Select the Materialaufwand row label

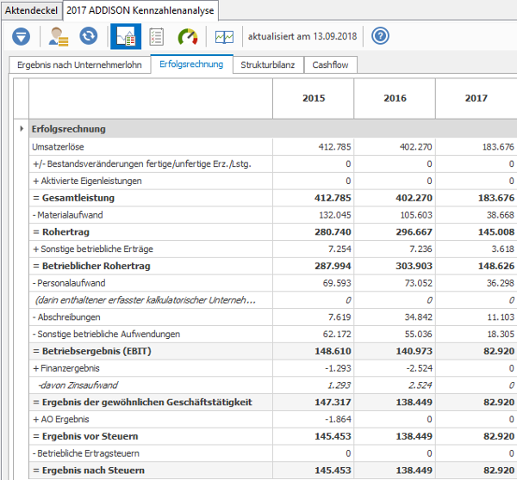(68, 215)
